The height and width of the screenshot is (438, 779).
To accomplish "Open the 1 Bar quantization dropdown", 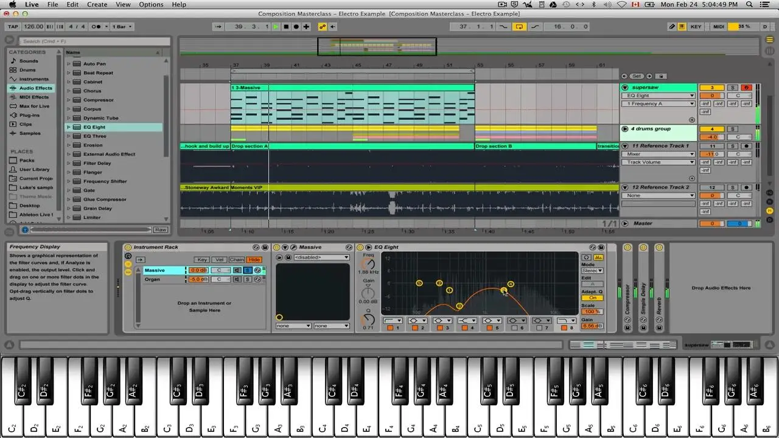I will pyautogui.click(x=122, y=27).
